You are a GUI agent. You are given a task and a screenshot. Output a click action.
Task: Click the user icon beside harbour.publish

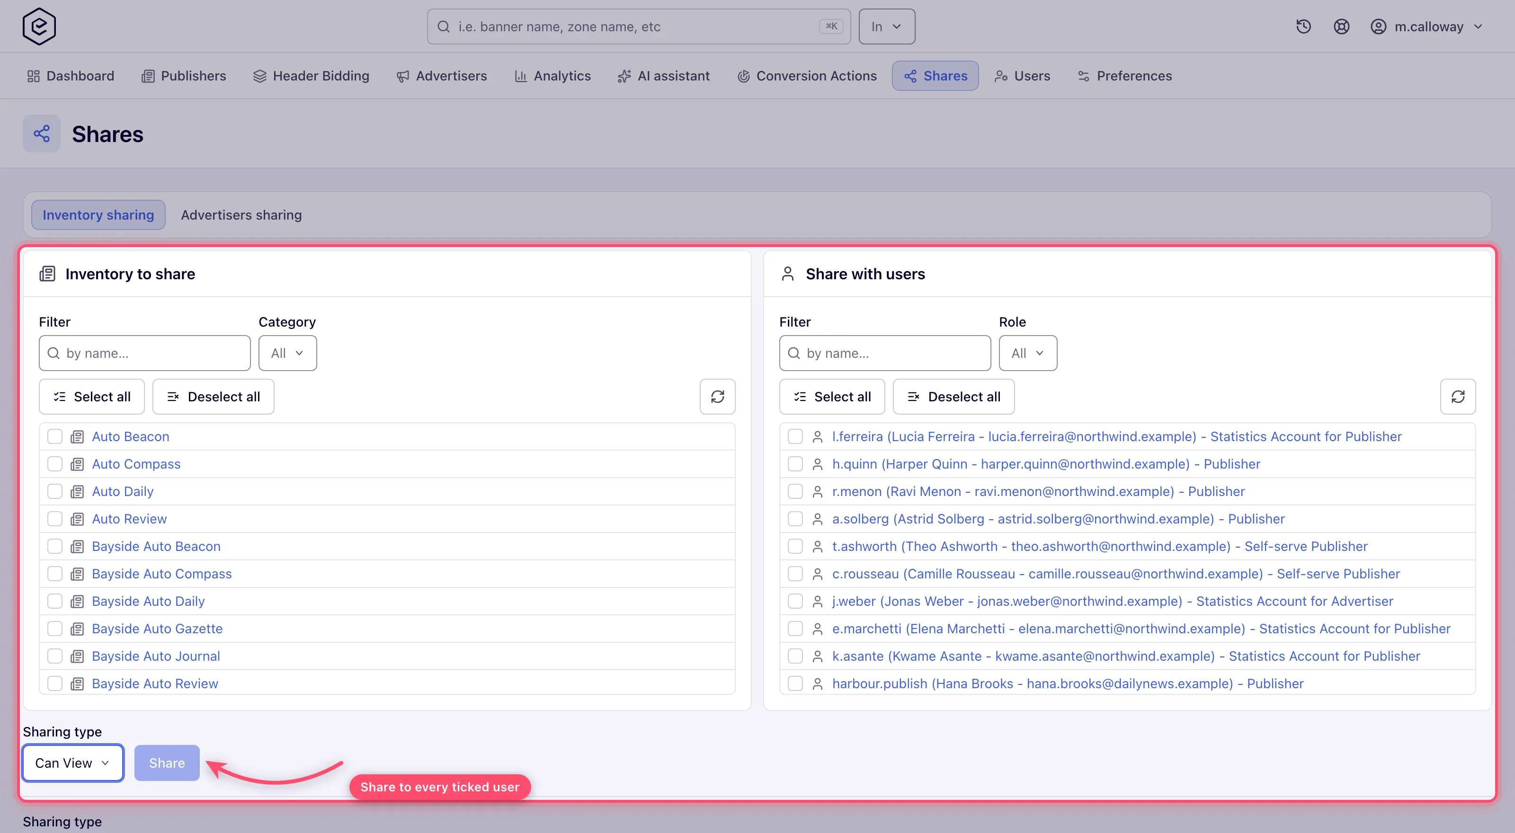(x=817, y=684)
